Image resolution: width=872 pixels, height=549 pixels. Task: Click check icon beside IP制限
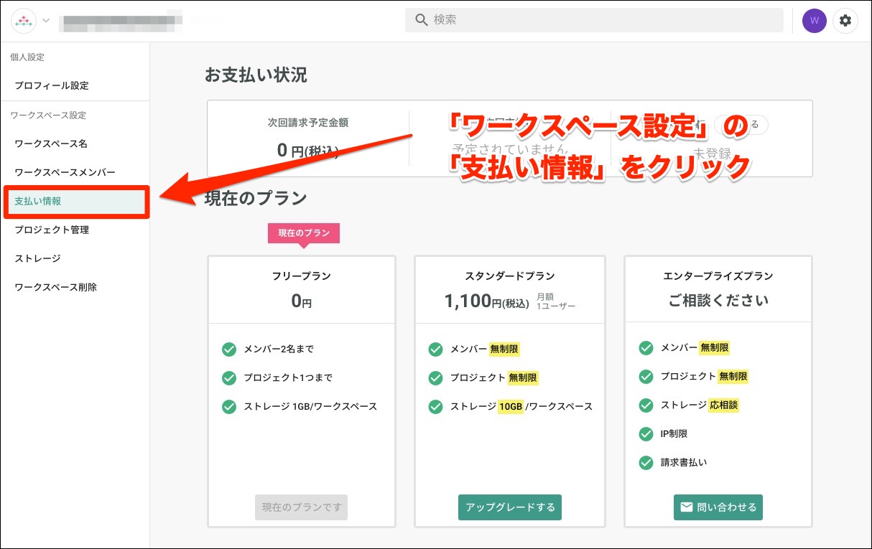click(646, 434)
